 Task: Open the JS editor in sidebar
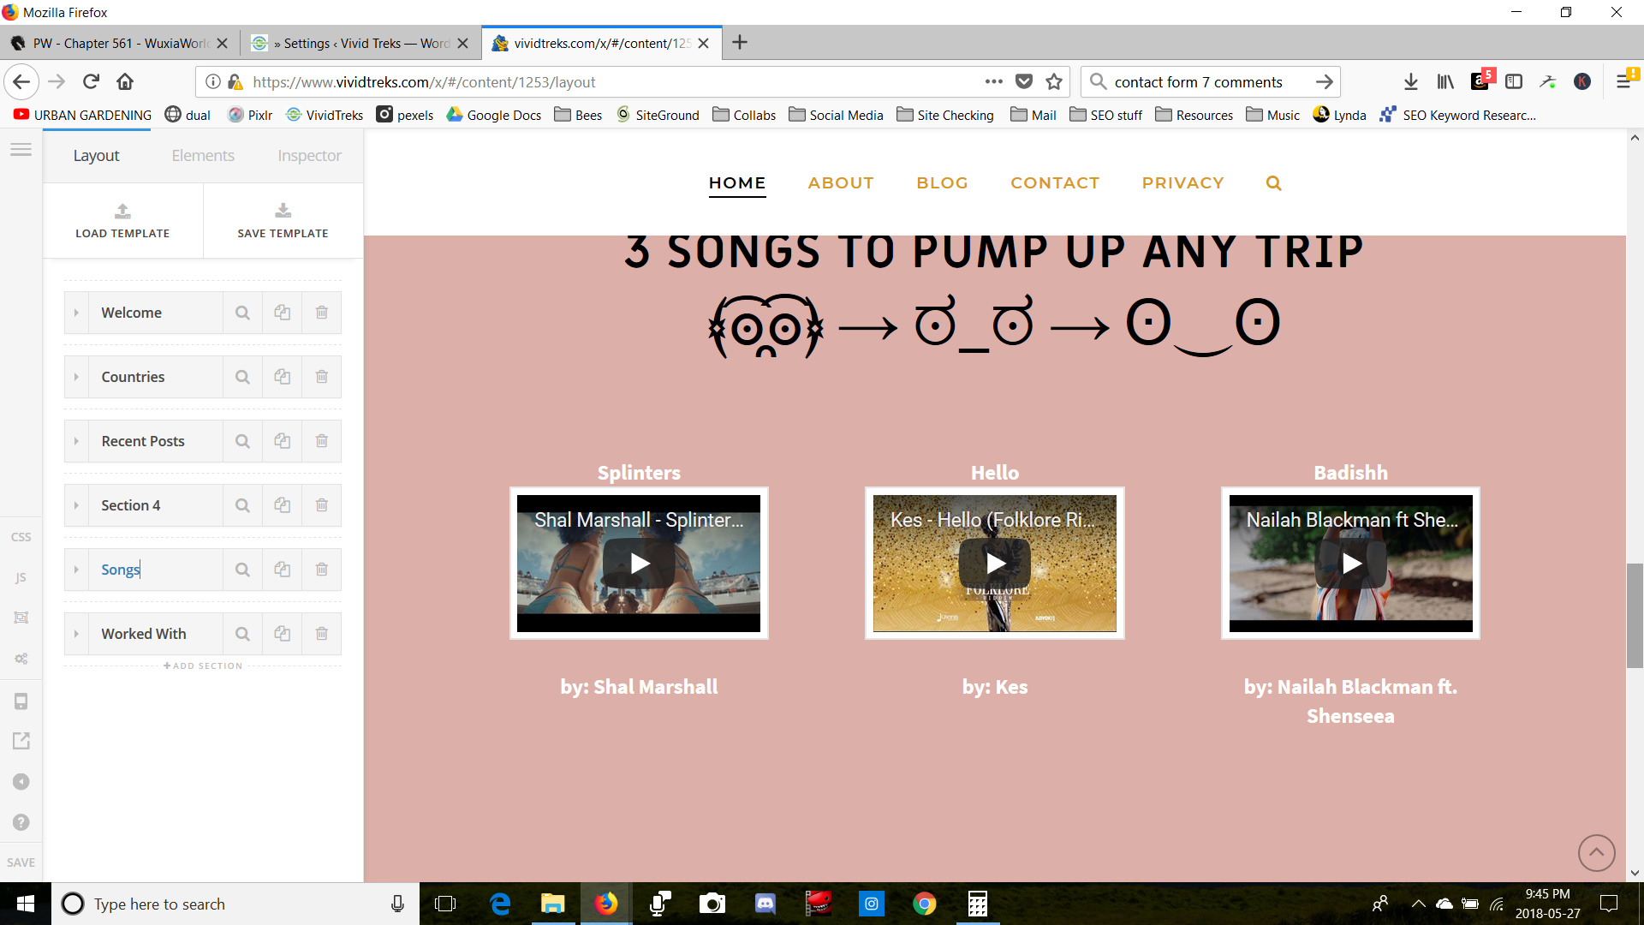[x=21, y=577]
